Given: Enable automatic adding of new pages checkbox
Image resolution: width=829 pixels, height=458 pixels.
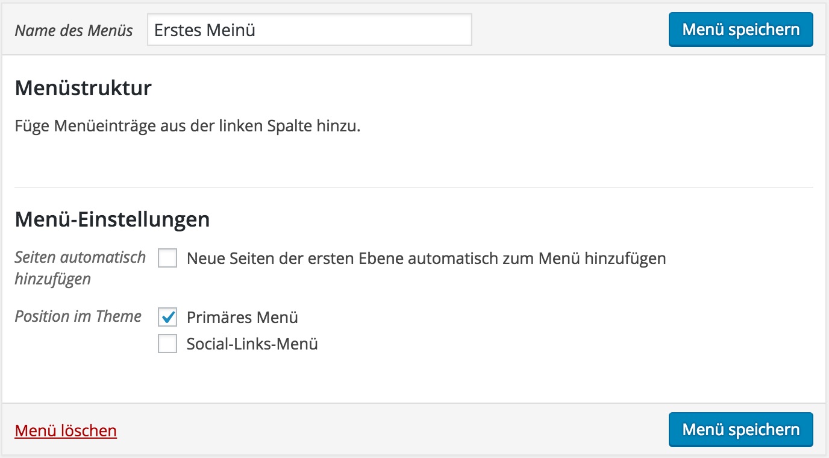Looking at the screenshot, I should (x=167, y=259).
